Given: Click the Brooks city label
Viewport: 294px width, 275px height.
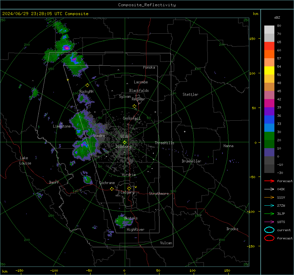Looking at the screenshot, I should pyautogui.click(x=232, y=229).
